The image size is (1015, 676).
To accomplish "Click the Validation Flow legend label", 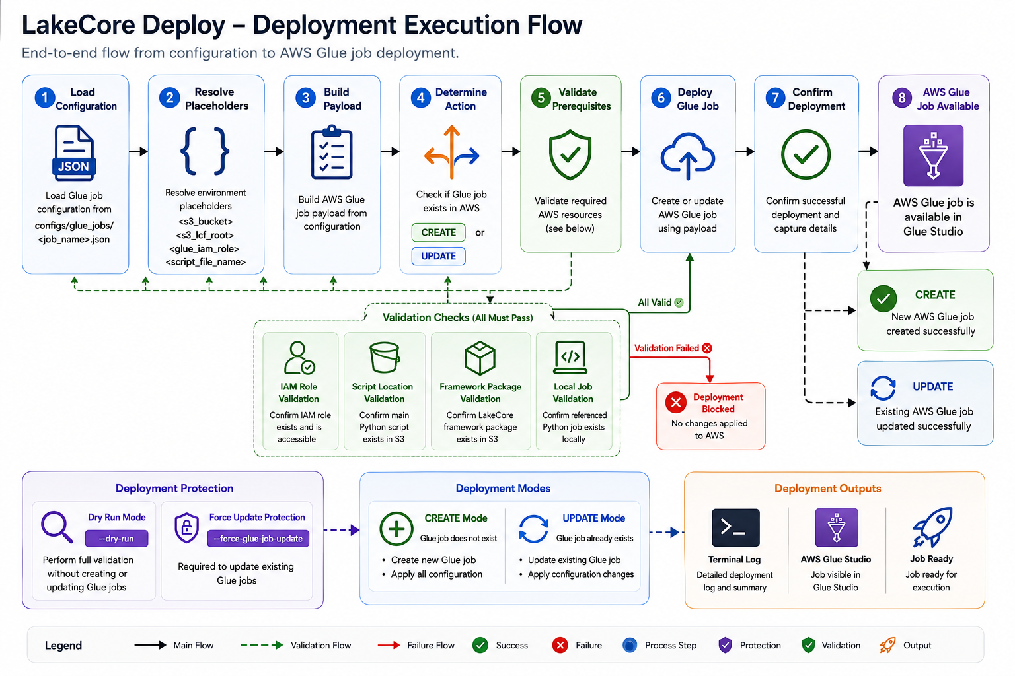I will (321, 645).
